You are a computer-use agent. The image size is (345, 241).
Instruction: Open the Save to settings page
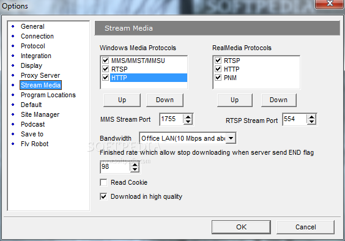coord(32,134)
